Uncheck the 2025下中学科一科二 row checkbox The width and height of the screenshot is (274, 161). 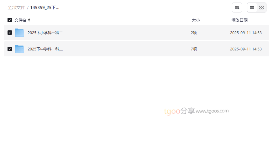10,49
